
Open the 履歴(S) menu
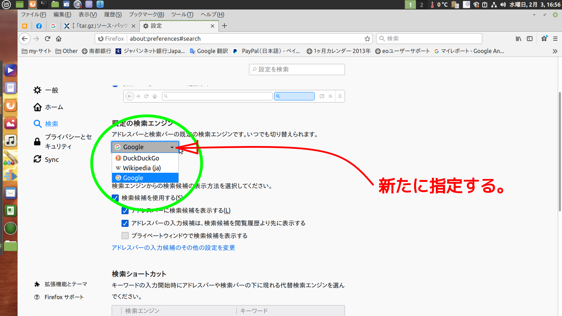coord(113,14)
